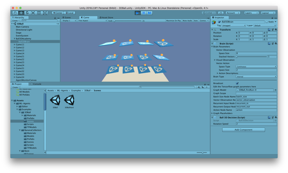
Task: Select the Rotate tool
Action: (x=27, y=13)
